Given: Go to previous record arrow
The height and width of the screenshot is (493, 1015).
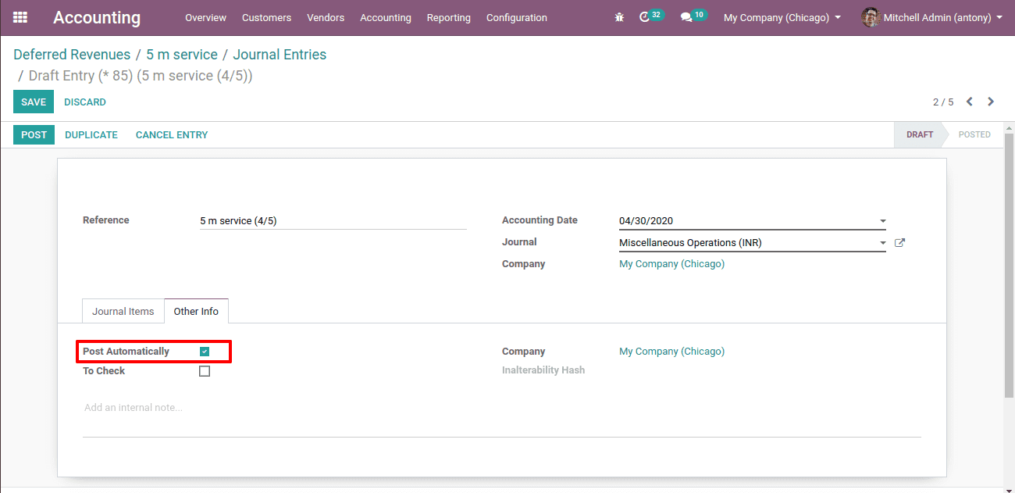Looking at the screenshot, I should (970, 102).
